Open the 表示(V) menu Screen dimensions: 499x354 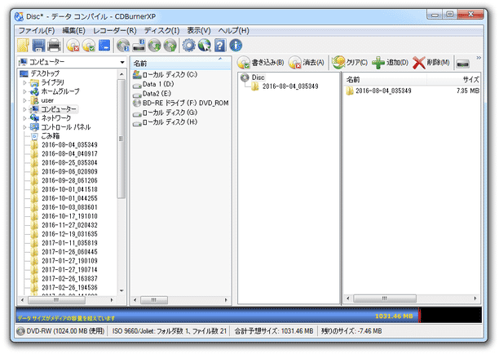coord(199,30)
